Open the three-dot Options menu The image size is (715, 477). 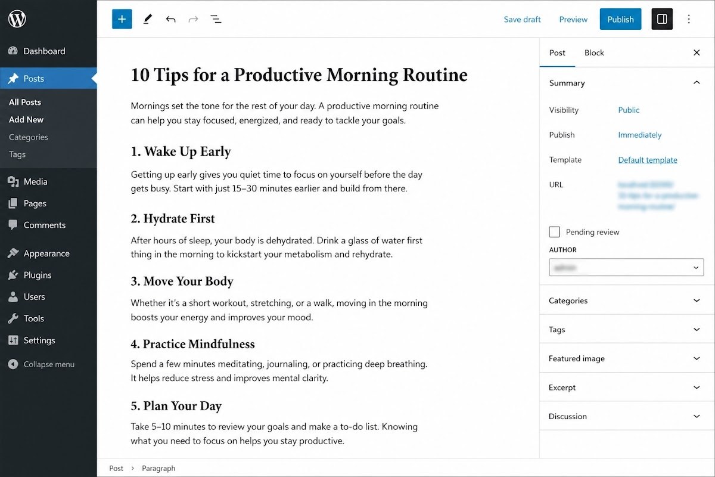(x=689, y=19)
